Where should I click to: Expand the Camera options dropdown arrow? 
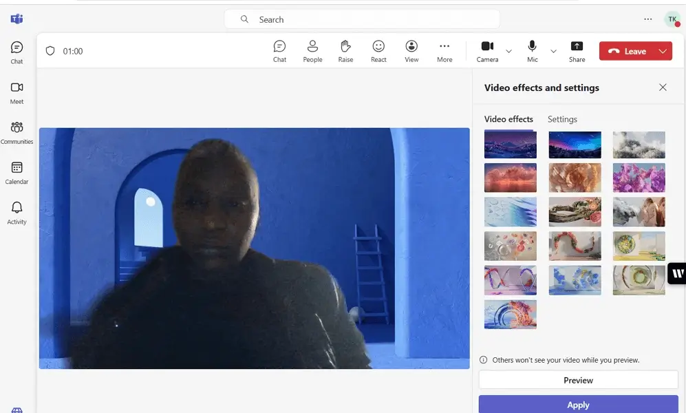pos(509,52)
